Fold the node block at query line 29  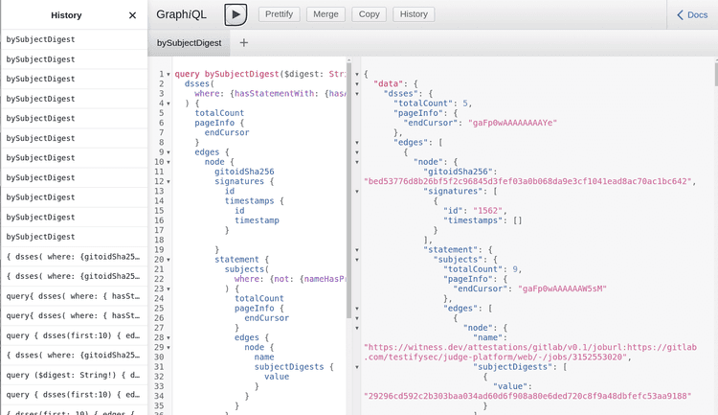168,348
